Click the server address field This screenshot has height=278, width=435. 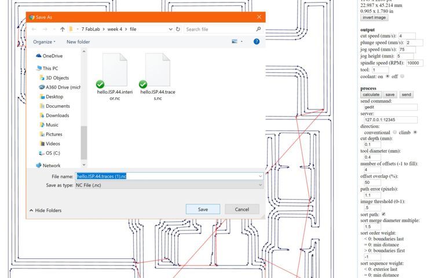tap(390, 120)
